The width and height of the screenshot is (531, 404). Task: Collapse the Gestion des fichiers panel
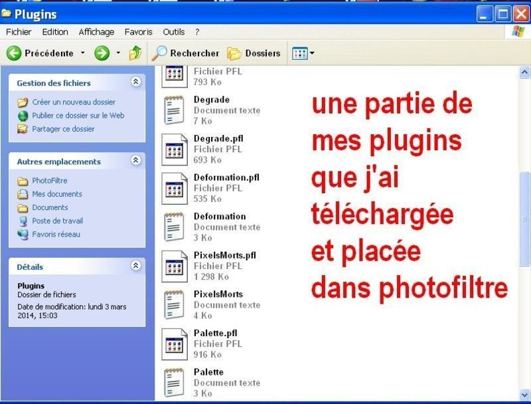tap(136, 82)
